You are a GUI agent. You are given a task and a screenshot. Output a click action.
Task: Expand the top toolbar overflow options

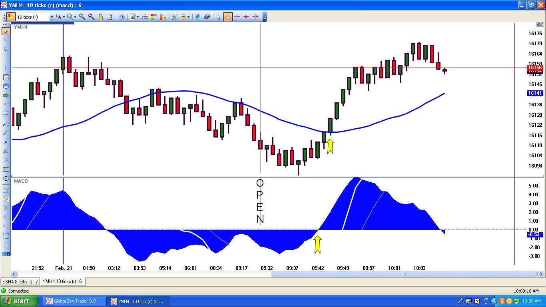click(265, 17)
